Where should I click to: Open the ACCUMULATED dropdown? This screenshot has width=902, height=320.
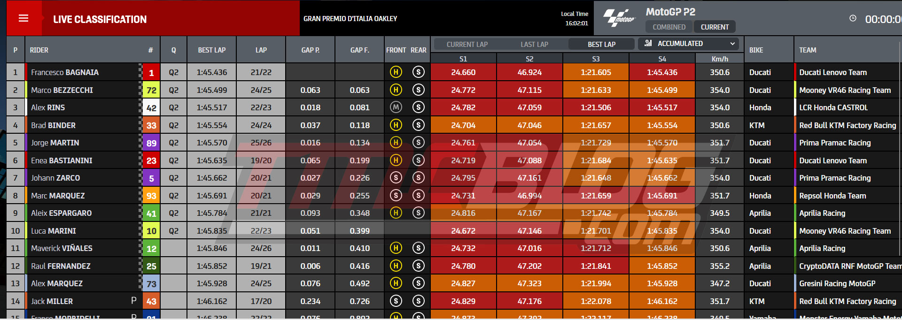(x=688, y=44)
